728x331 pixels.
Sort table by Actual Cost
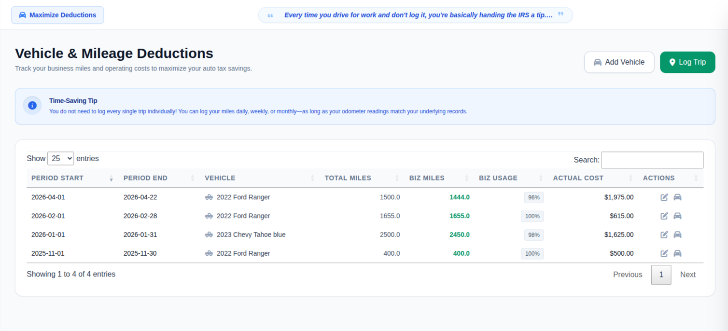click(593, 178)
